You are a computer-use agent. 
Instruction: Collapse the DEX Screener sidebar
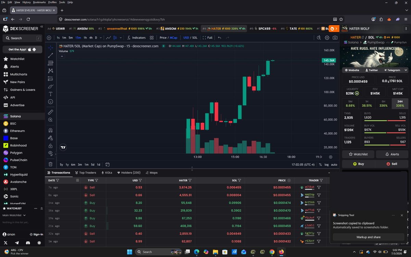tap(42, 27)
